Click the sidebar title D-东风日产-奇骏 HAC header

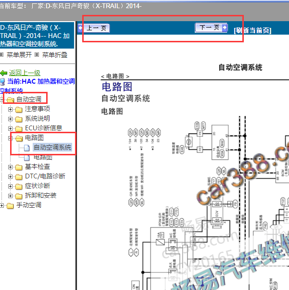point(37,36)
